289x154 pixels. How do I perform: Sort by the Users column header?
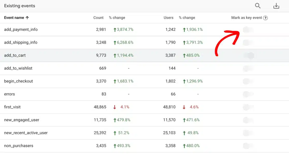[169, 18]
